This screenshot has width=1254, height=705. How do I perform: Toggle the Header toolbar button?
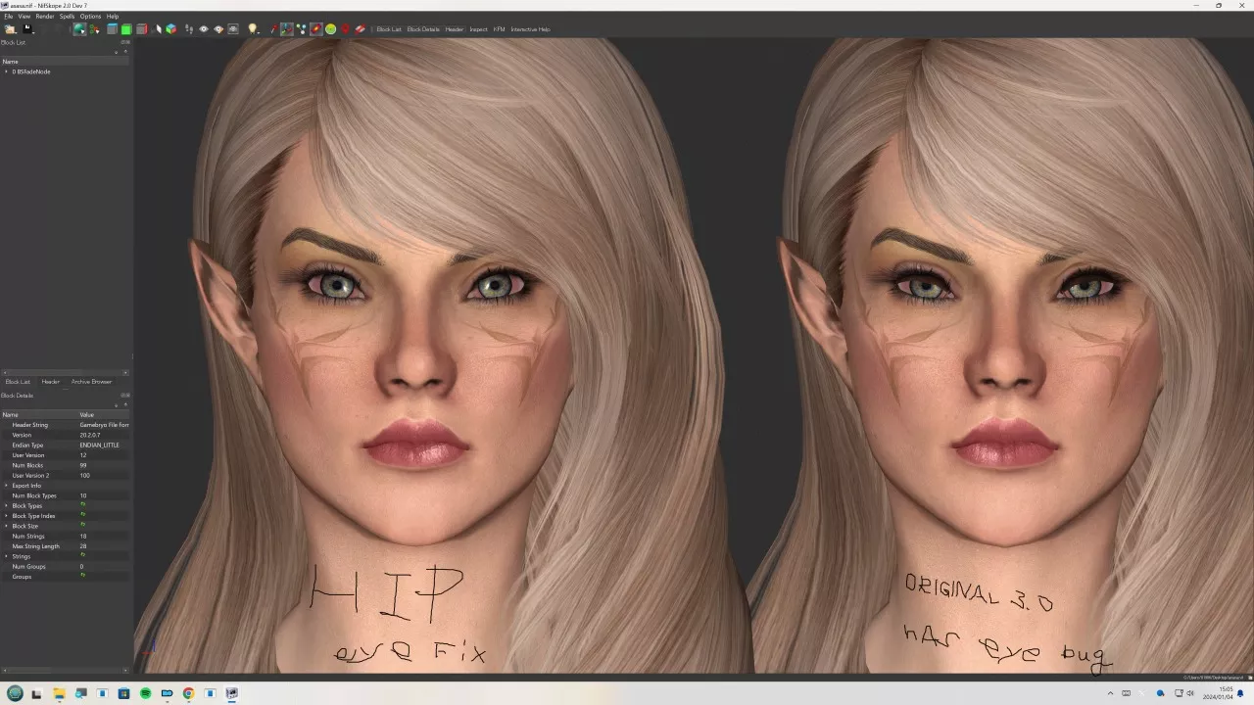pyautogui.click(x=455, y=29)
